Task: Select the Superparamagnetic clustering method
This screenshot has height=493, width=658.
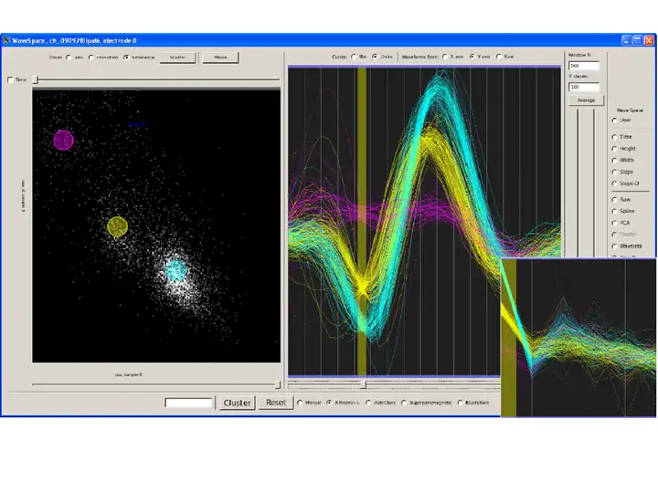Action: pyautogui.click(x=404, y=403)
